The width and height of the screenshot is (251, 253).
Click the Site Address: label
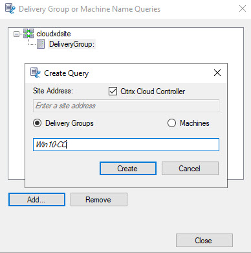[53, 91]
